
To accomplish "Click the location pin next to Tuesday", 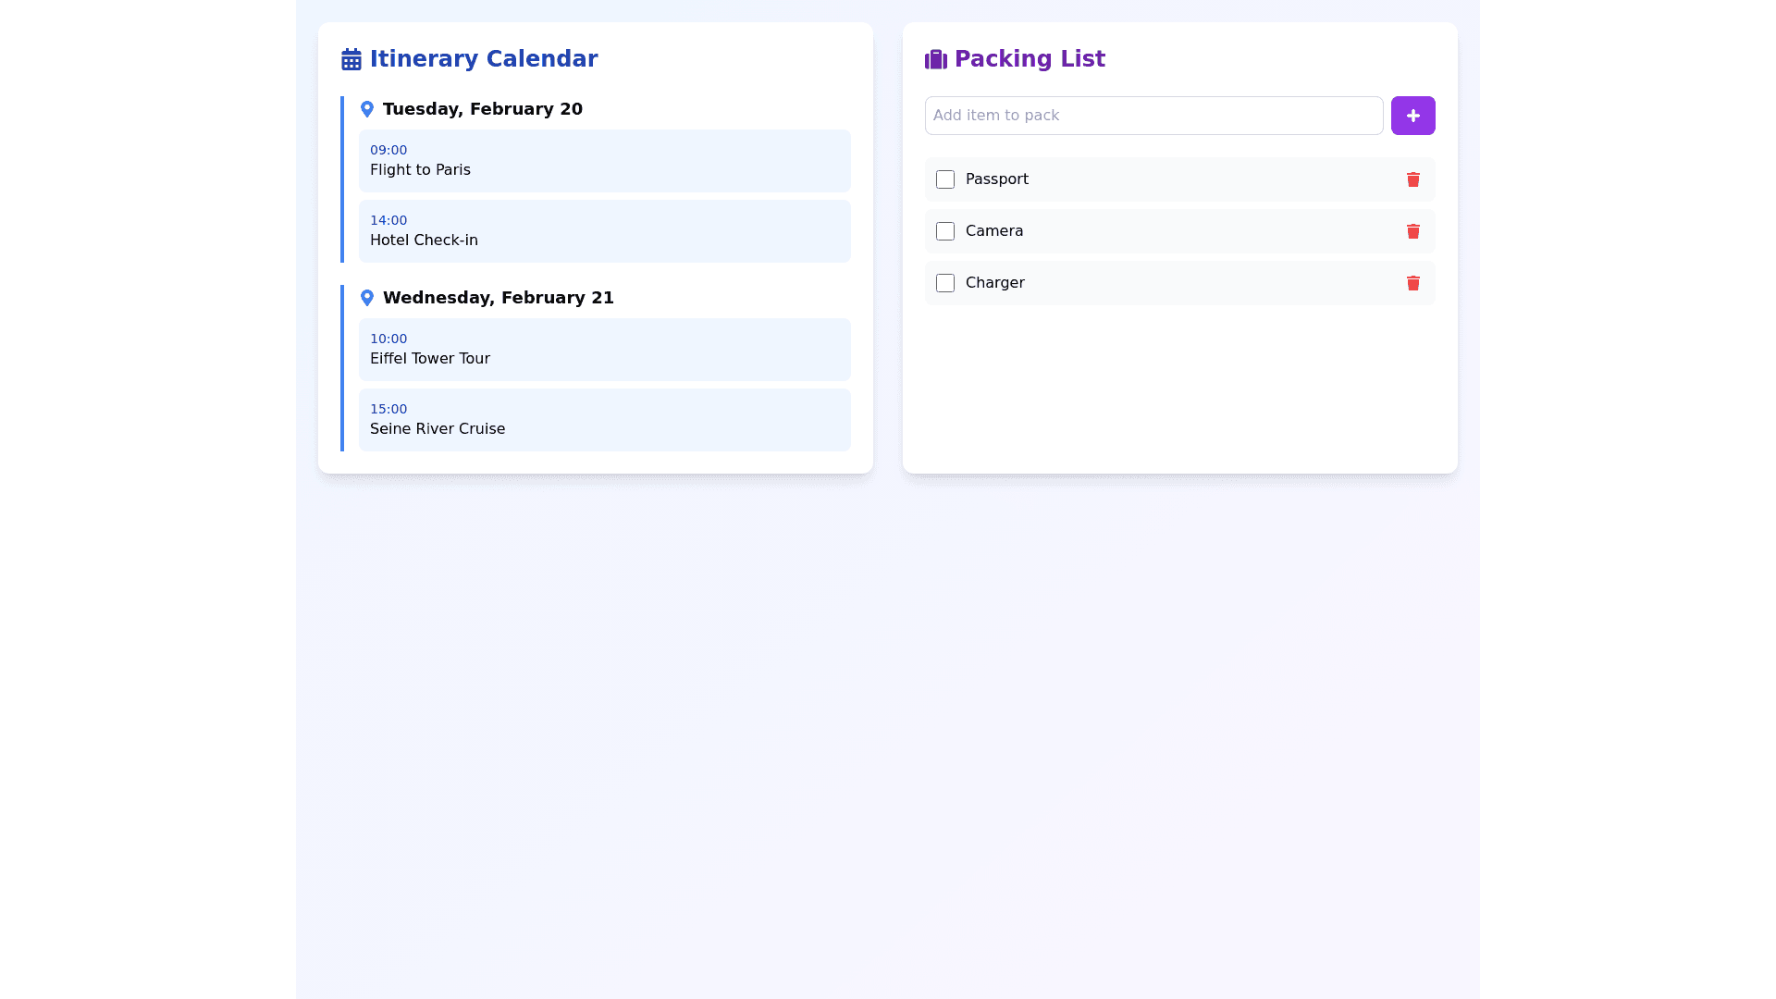I will [x=367, y=109].
